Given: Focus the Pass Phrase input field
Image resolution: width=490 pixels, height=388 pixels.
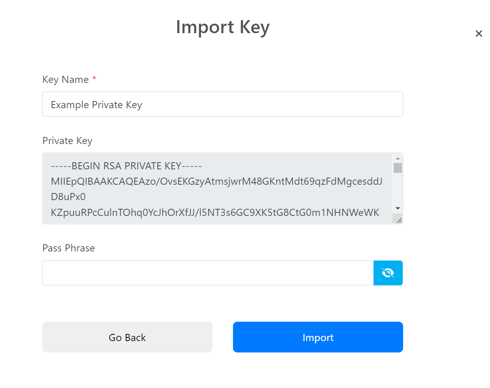Looking at the screenshot, I should pos(208,273).
